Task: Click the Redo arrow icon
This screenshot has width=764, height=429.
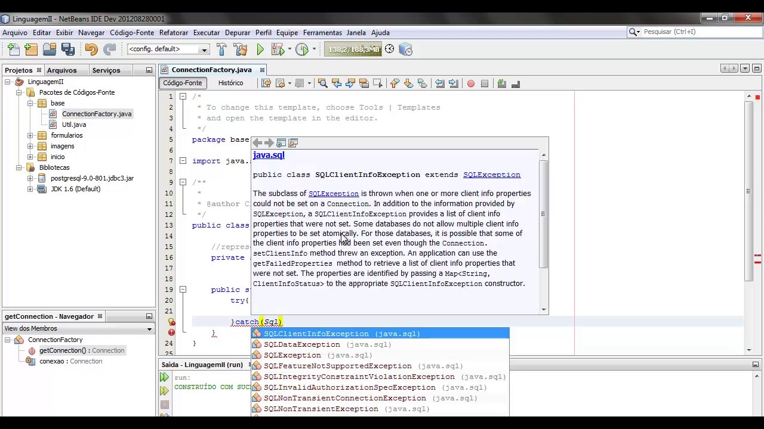Action: [110, 49]
